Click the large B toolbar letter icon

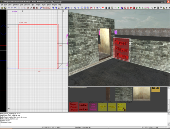coord(158,8)
